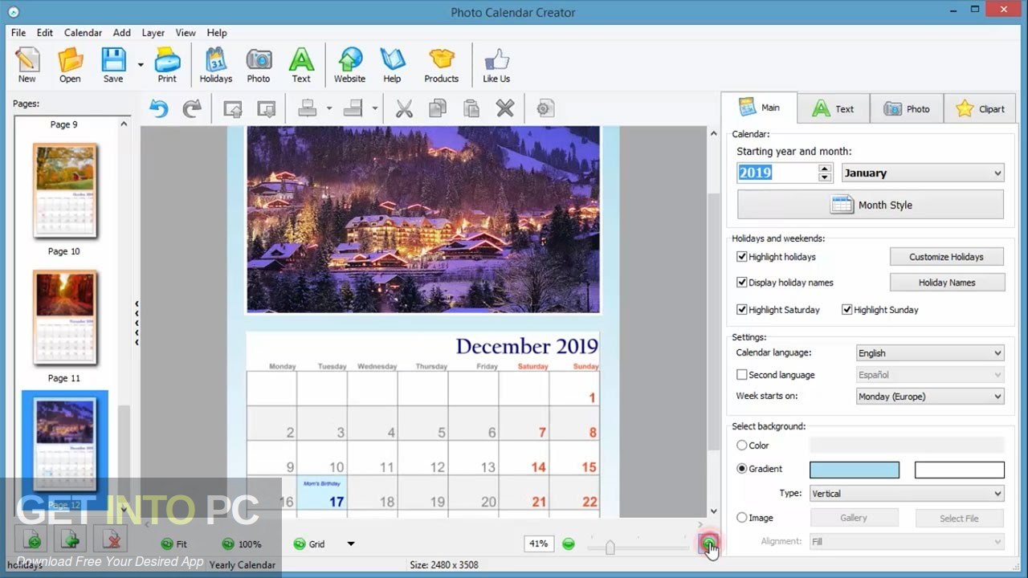Switch to the Clipart tab

click(981, 108)
